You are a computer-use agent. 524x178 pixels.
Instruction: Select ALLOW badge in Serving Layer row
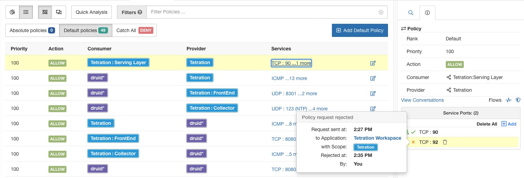coord(57,63)
